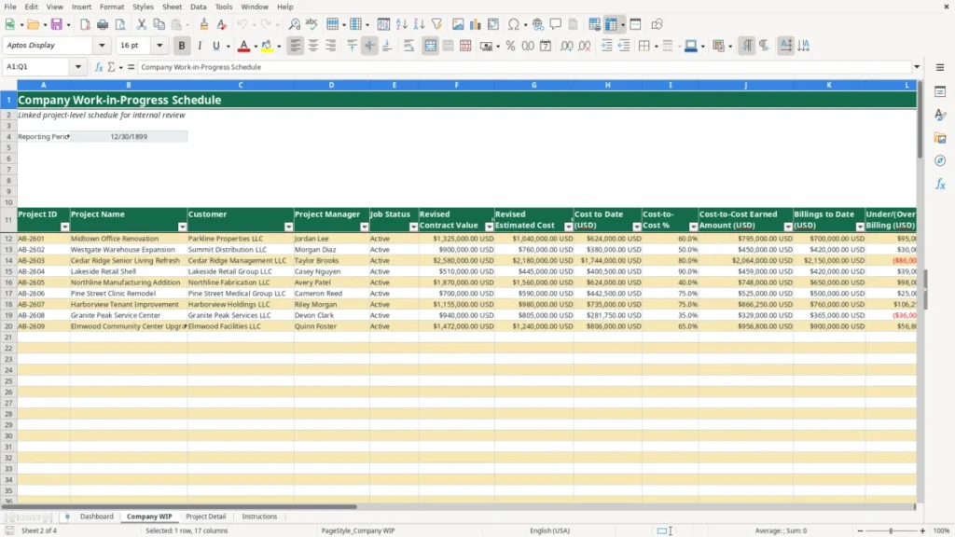
Task: Click the Sort Ascending icon
Action: click(x=401, y=24)
